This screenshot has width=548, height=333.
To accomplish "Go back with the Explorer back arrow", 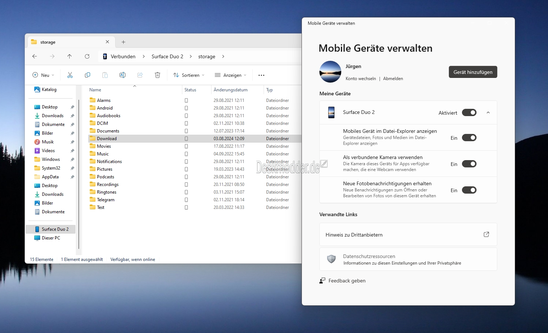I will point(35,56).
